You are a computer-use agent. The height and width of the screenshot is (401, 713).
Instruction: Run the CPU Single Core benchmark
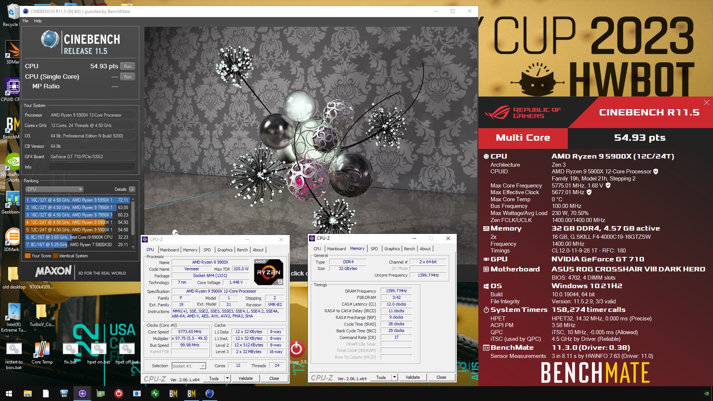(128, 76)
